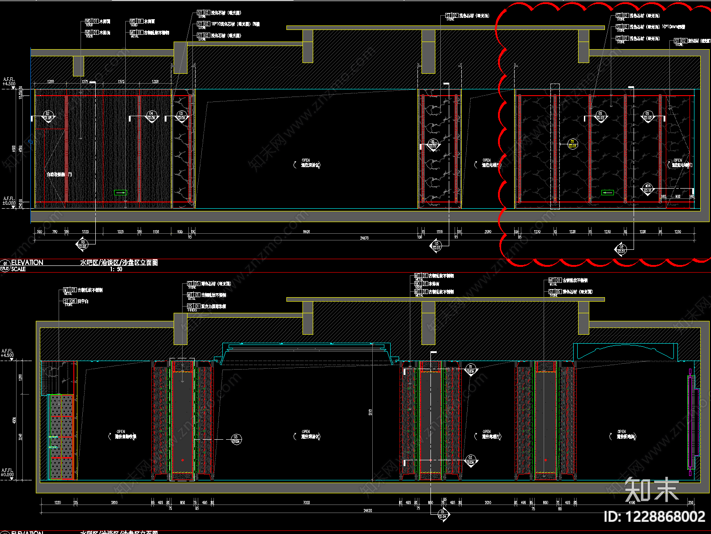The height and width of the screenshot is (534, 711).
Task: Click the 02 section marker at the bottom of the revision cloud
Action: point(622,249)
